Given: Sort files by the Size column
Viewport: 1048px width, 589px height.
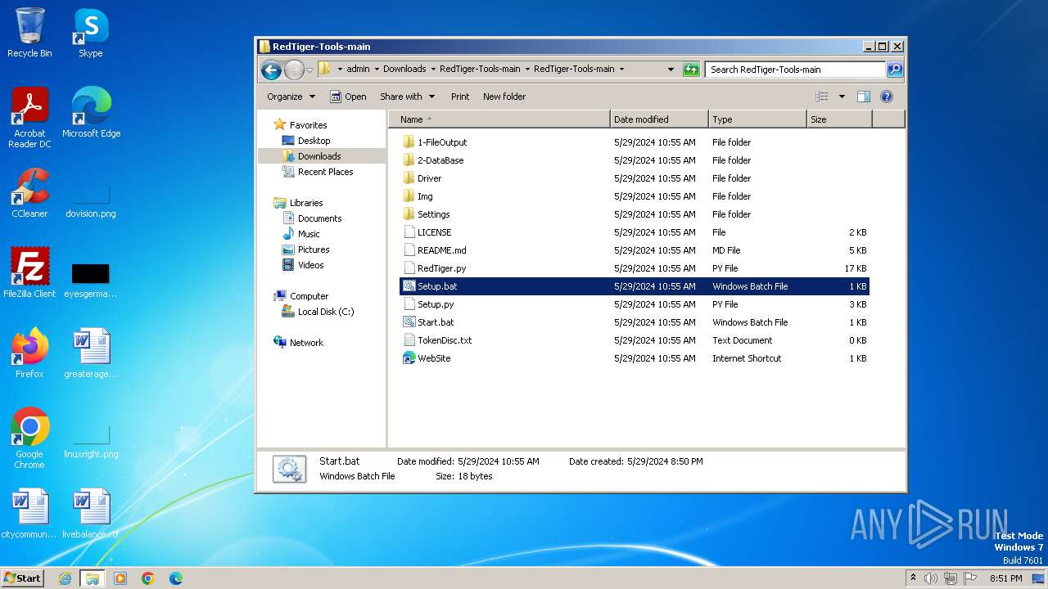Looking at the screenshot, I should [x=839, y=119].
